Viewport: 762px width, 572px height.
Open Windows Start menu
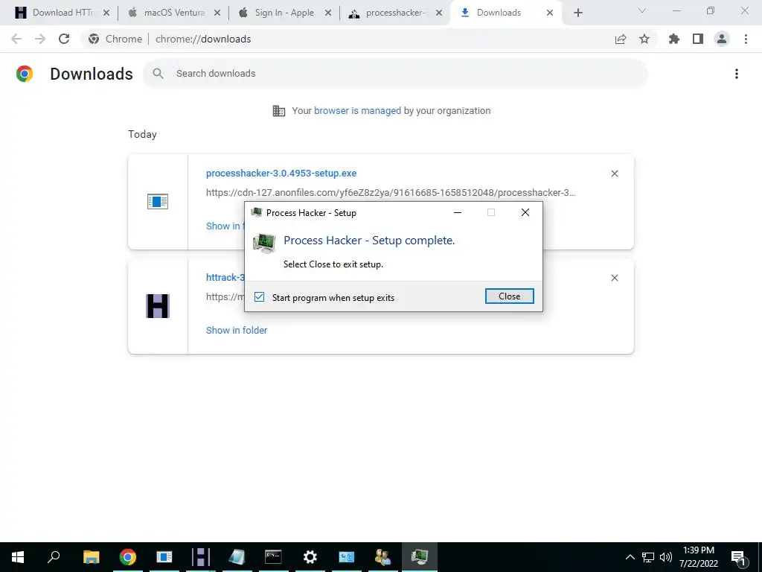point(18,557)
